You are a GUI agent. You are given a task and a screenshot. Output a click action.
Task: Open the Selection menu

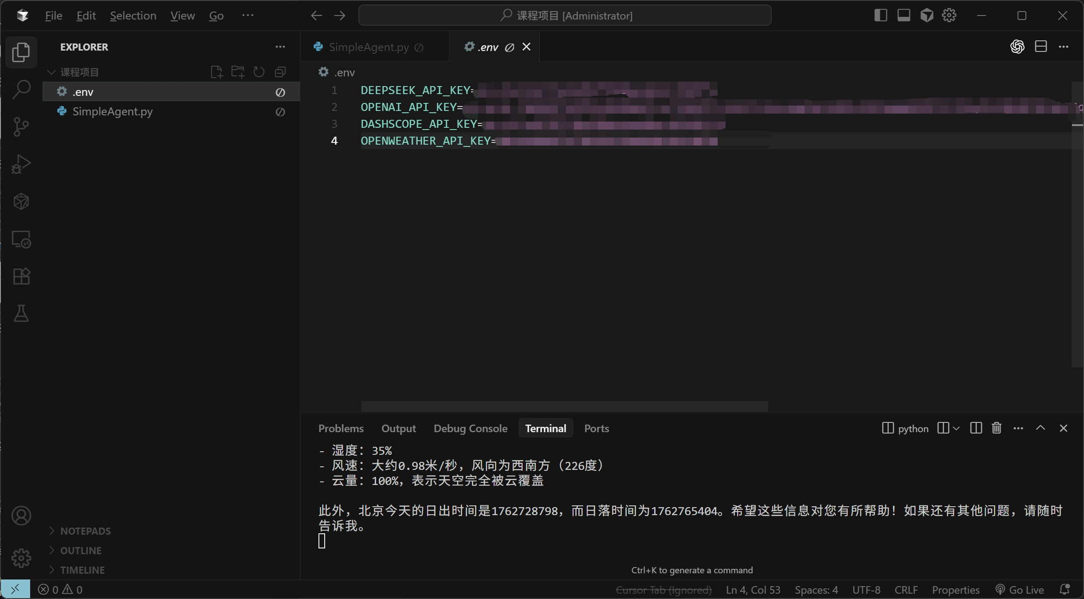[133, 16]
